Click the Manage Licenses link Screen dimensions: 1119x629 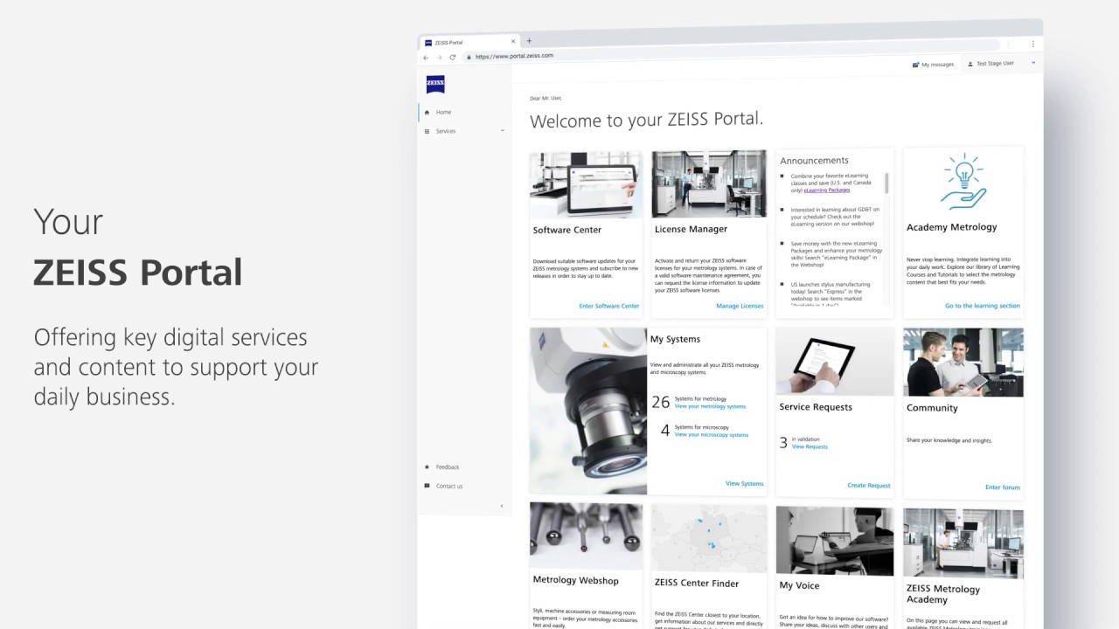740,306
